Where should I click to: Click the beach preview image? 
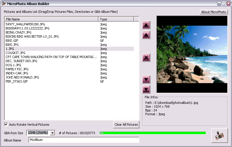pos(192,54)
